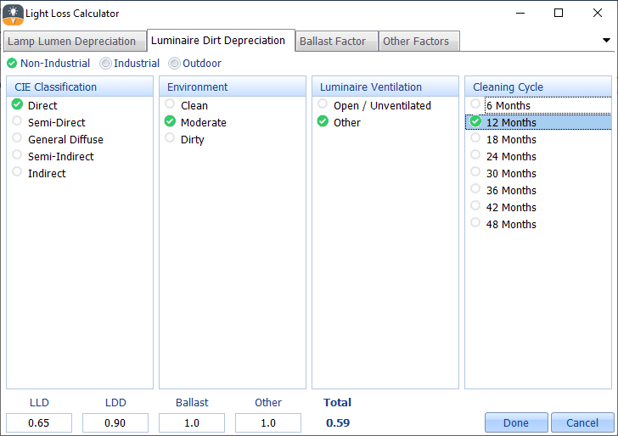Click the Luminaire Ventilation header
Image resolution: width=618 pixels, height=436 pixels.
pyautogui.click(x=385, y=87)
